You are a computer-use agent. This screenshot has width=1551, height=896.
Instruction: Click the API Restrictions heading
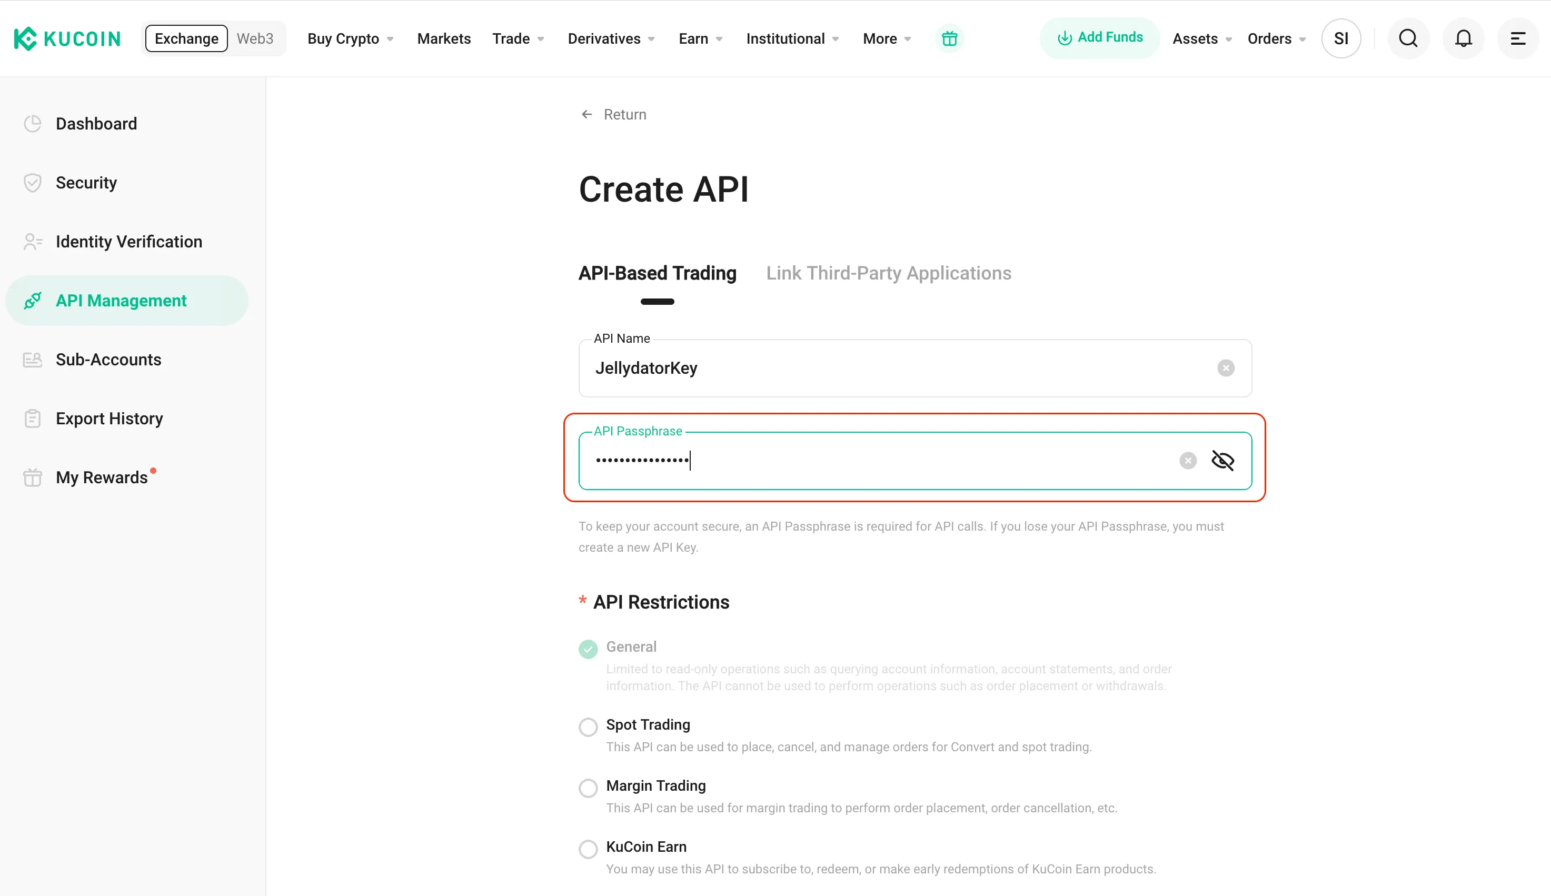point(661,602)
